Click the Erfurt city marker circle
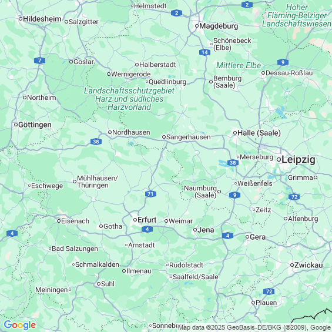 135,220
